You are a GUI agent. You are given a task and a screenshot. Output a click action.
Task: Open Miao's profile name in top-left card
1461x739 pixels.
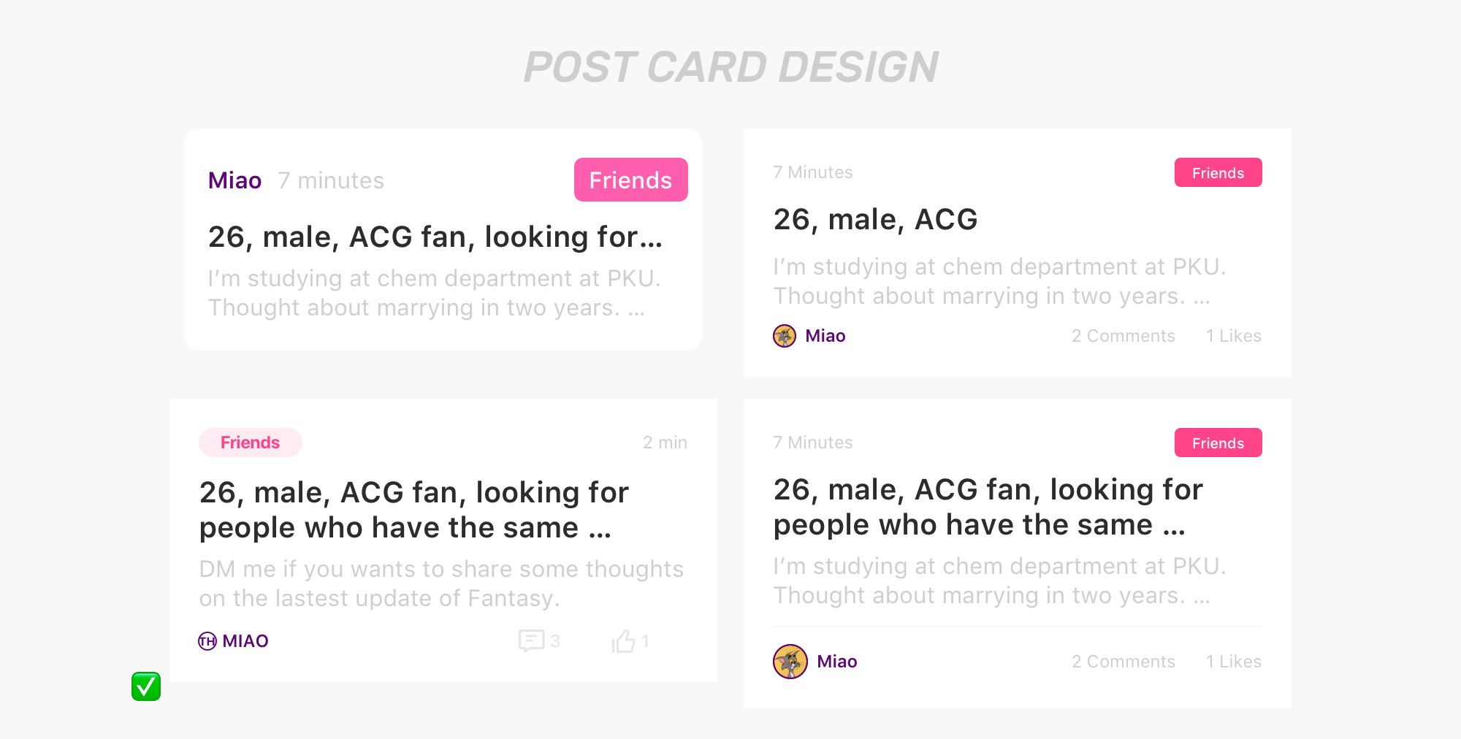[234, 180]
